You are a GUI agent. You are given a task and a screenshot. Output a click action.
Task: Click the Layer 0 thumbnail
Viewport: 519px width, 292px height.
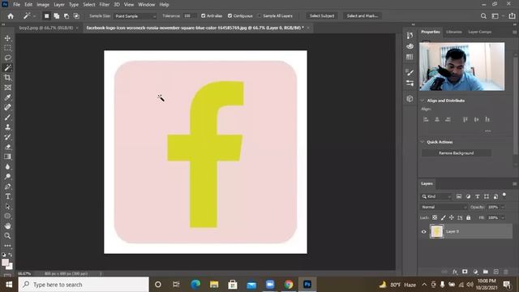[436, 231]
